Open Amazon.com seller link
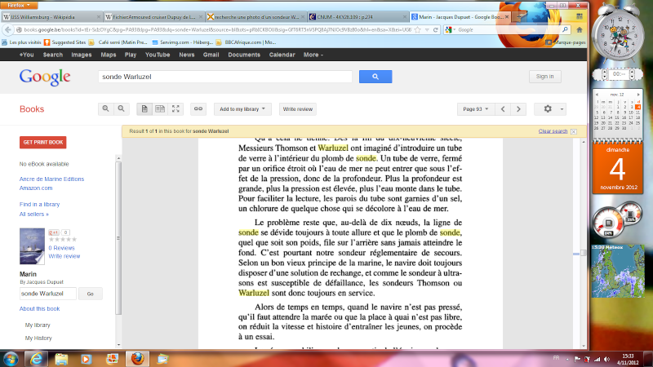The image size is (653, 367). click(36, 188)
